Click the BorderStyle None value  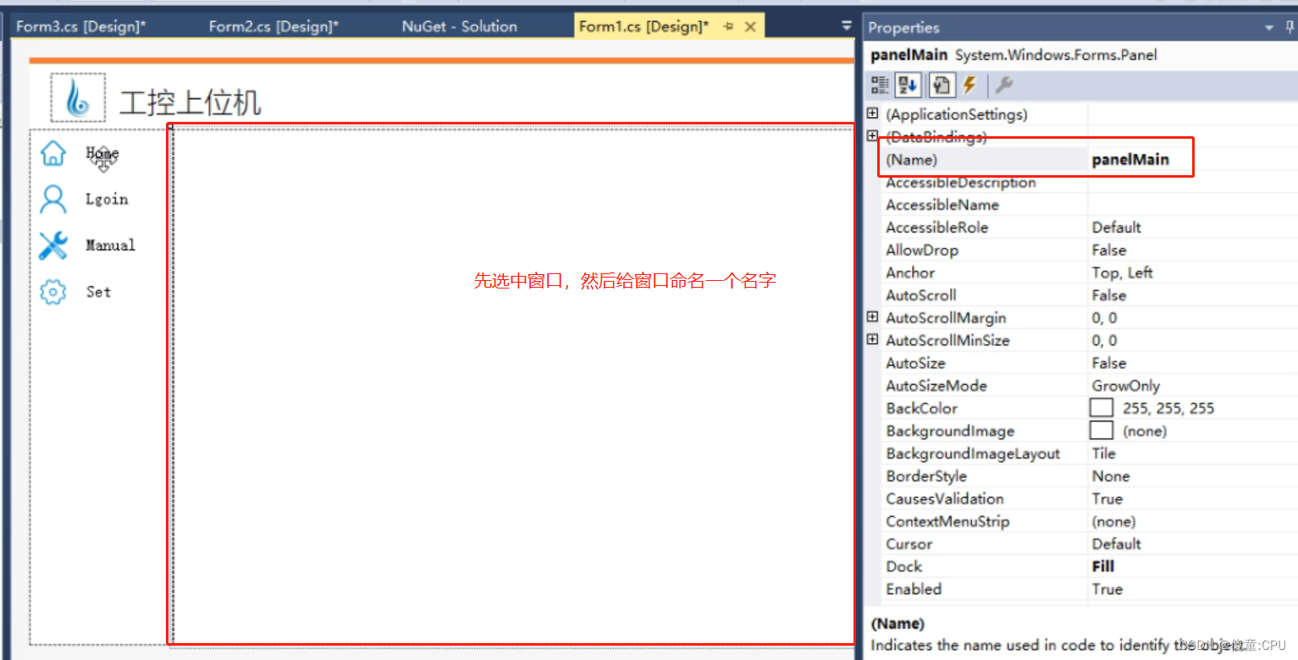[x=1111, y=476]
